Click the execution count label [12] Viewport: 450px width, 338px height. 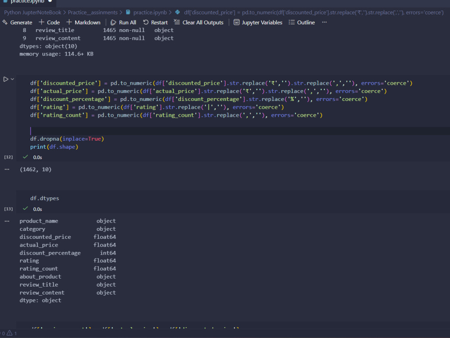pyautogui.click(x=8, y=157)
